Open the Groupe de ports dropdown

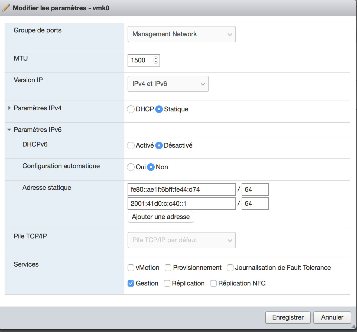[181, 34]
